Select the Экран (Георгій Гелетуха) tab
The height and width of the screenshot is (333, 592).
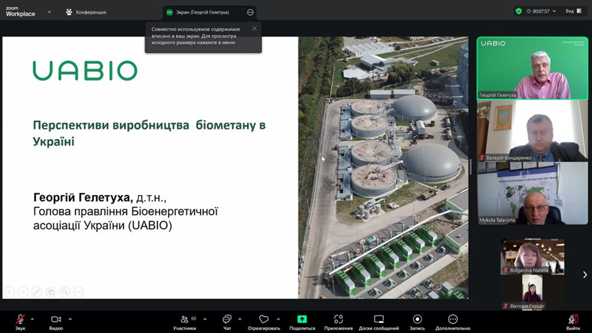coord(202,12)
